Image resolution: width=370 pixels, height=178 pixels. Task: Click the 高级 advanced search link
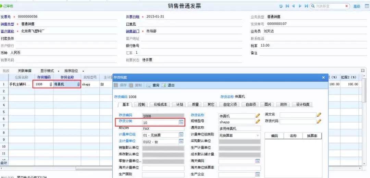pos(357,6)
